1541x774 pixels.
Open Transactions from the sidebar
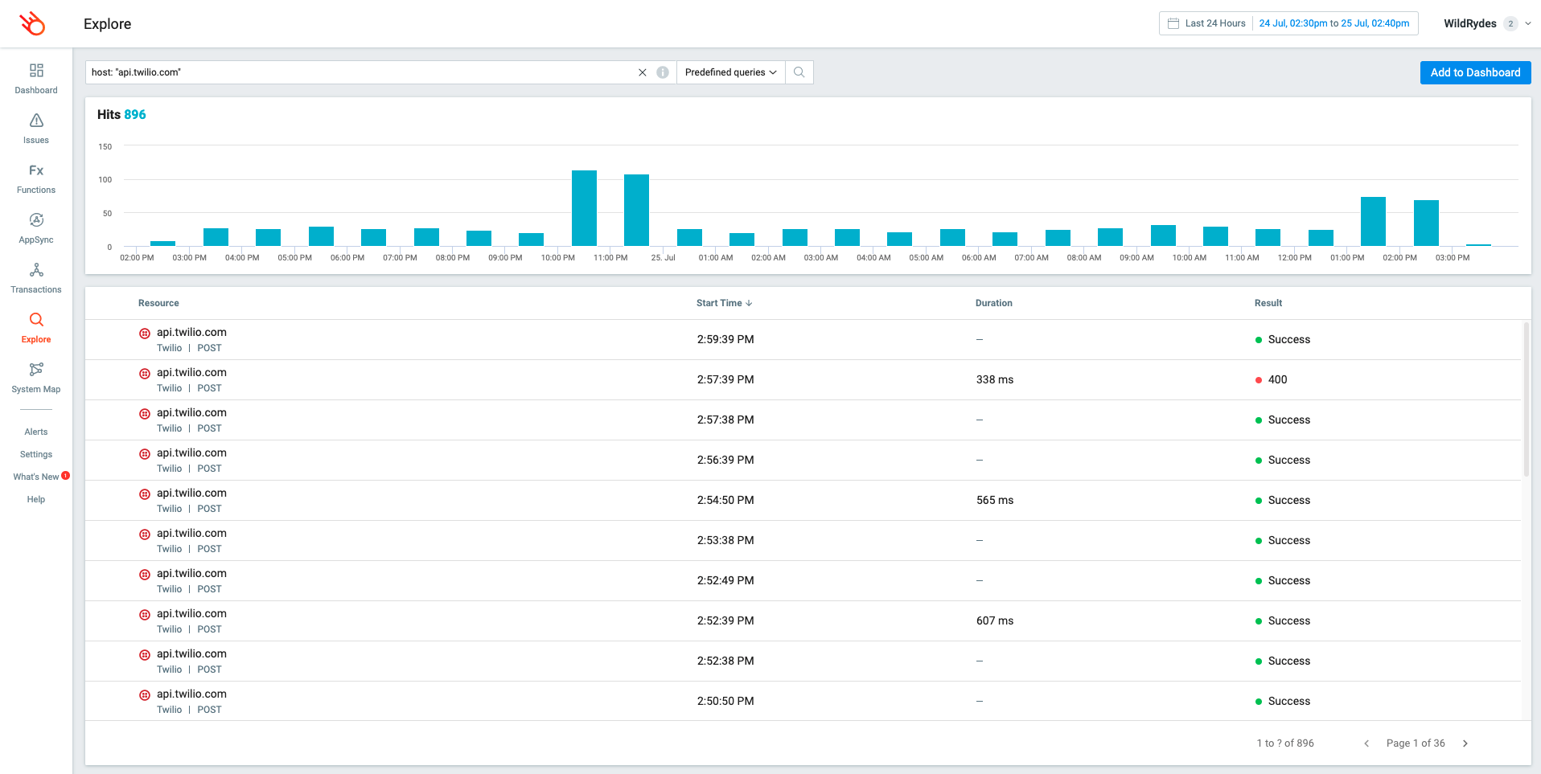(36, 278)
